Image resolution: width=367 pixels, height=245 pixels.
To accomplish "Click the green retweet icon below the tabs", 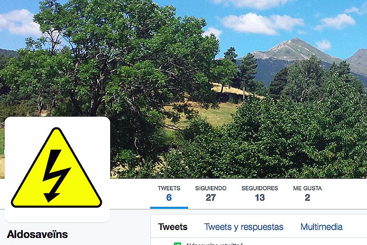I will coord(177,244).
